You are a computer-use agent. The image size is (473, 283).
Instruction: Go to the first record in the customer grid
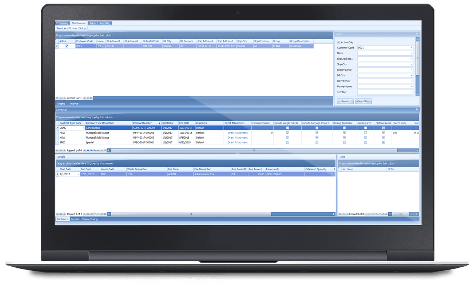point(57,98)
